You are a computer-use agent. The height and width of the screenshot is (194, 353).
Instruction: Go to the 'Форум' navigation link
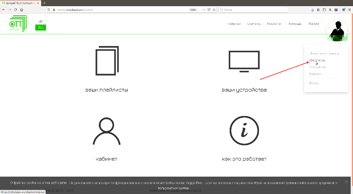click(313, 23)
